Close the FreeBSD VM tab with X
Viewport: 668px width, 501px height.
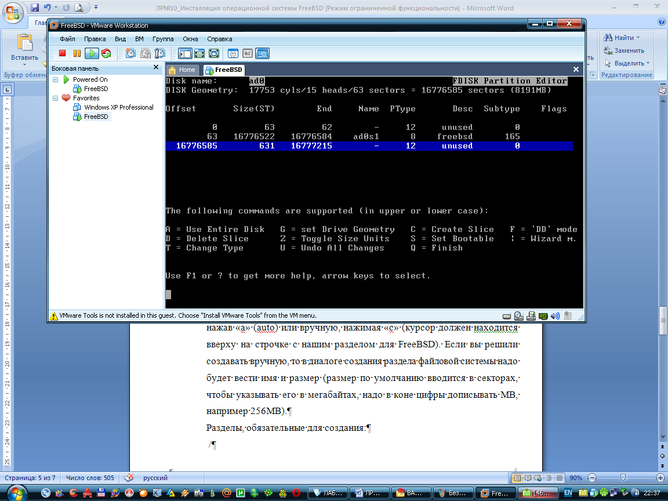576,69
